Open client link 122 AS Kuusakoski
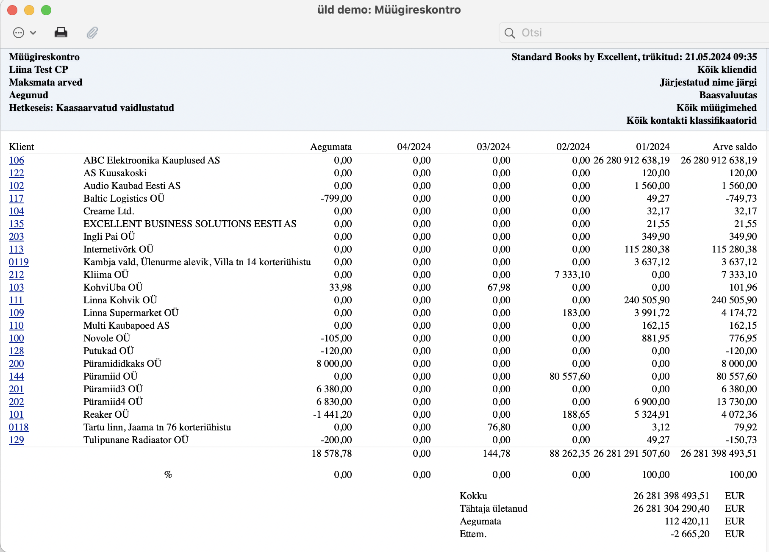769x552 pixels. 17,173
